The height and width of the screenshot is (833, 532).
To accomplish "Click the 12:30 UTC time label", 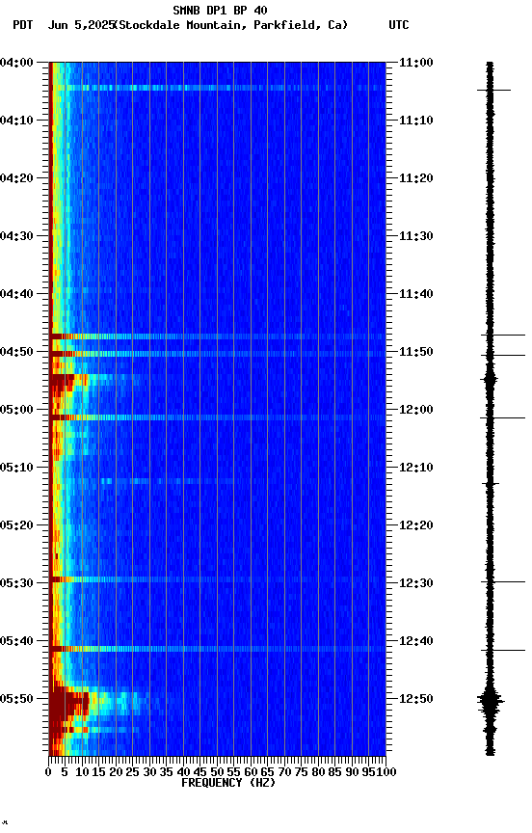I will click(415, 583).
